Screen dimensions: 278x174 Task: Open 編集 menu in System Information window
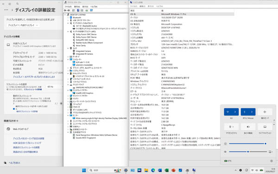[x=143, y=6]
